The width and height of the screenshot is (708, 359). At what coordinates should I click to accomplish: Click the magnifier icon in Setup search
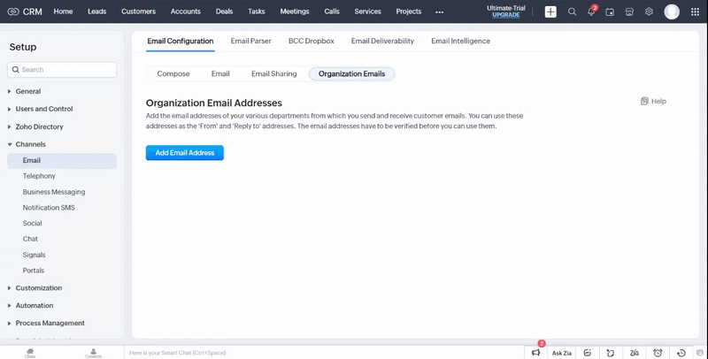[16, 70]
